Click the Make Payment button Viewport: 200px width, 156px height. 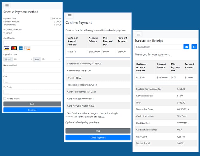[98, 138]
